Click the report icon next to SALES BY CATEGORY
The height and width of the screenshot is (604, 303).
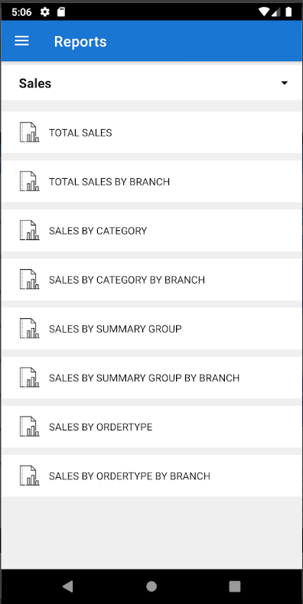click(x=29, y=230)
